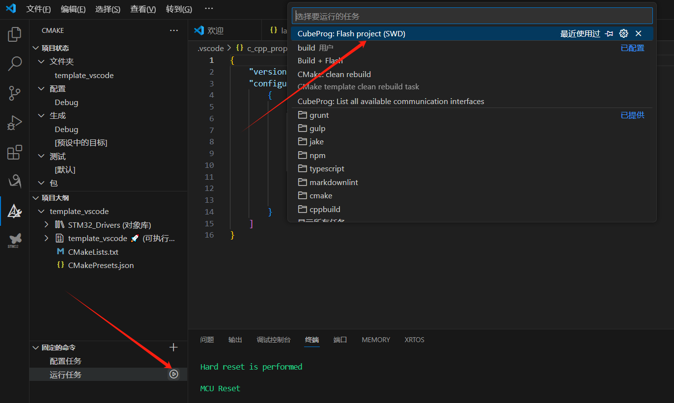Collapse the 项目大纲 section
Screen dimensions: 674x403
click(x=35, y=198)
